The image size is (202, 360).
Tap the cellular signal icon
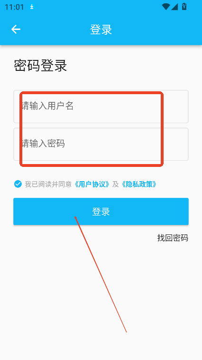pyautogui.click(x=174, y=7)
